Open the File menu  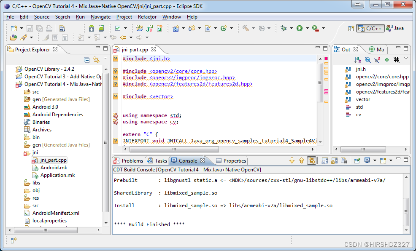[x=10, y=17]
